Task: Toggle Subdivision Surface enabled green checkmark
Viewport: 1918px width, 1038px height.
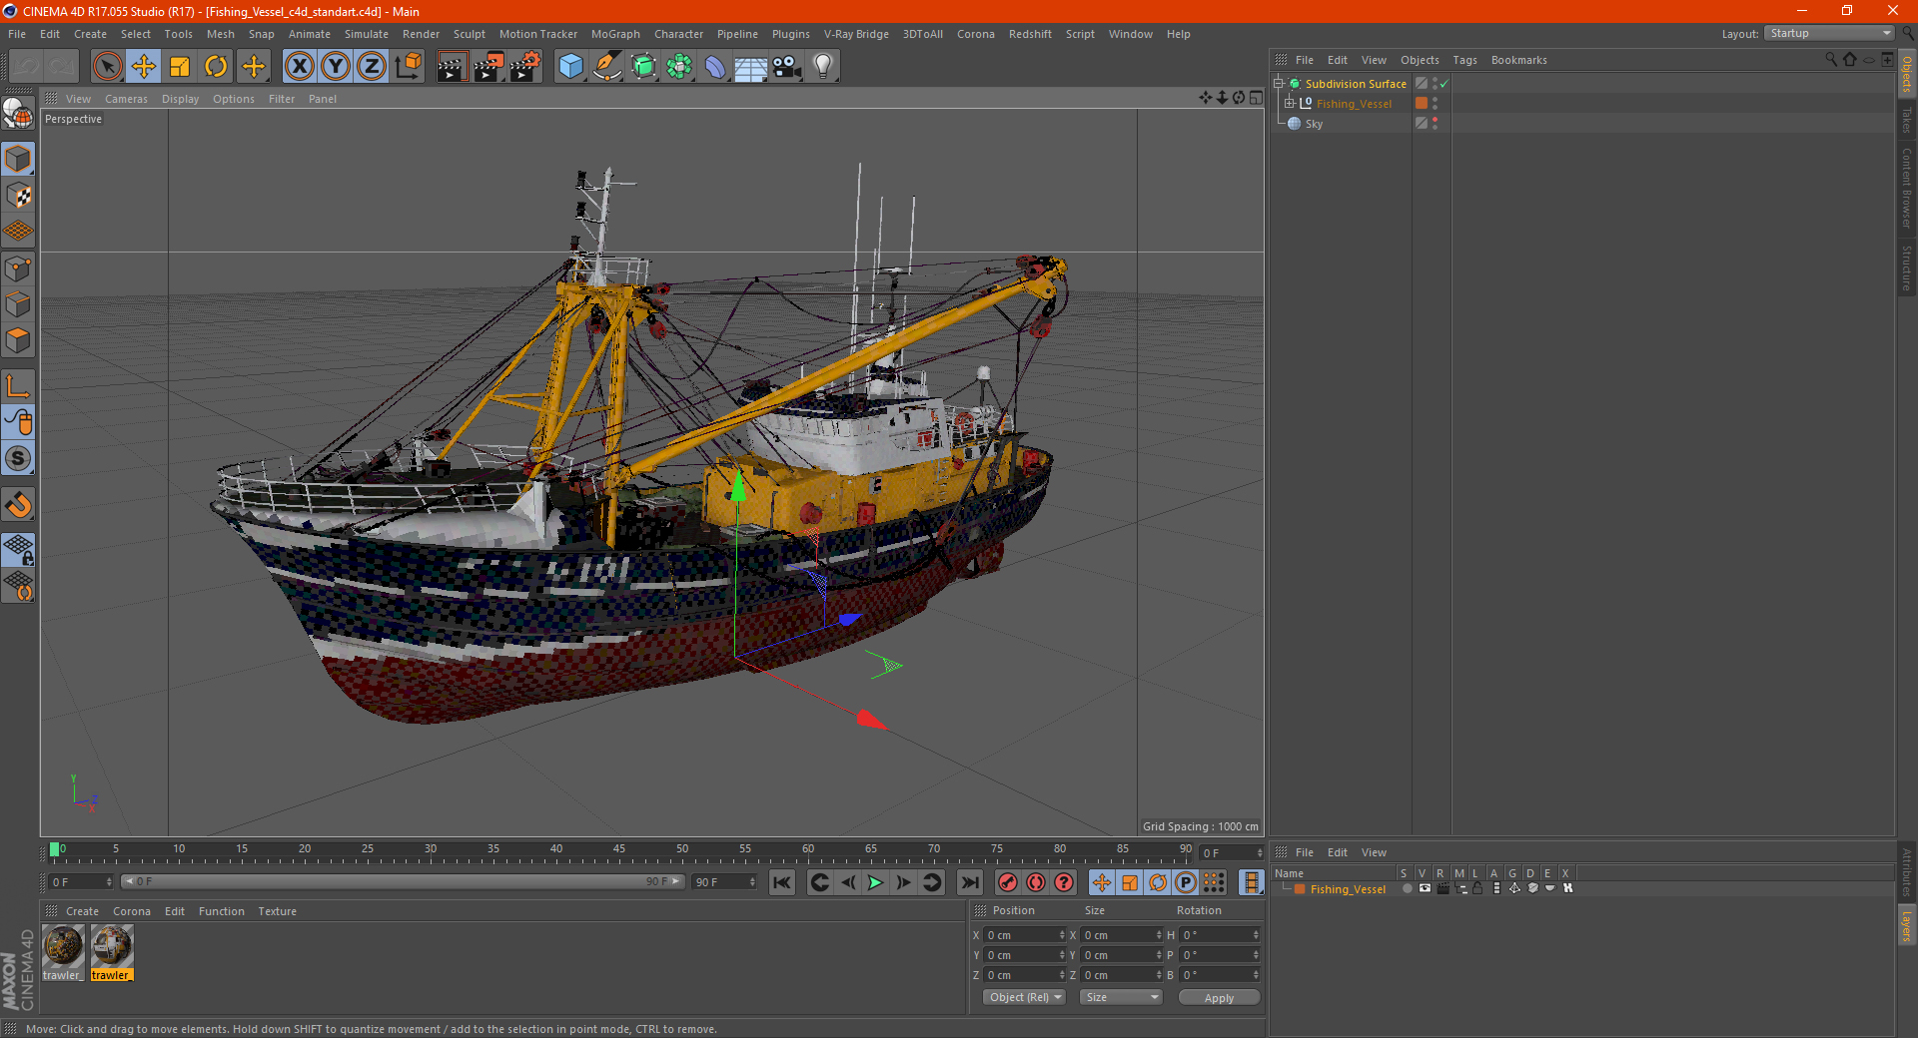Action: pyautogui.click(x=1443, y=84)
